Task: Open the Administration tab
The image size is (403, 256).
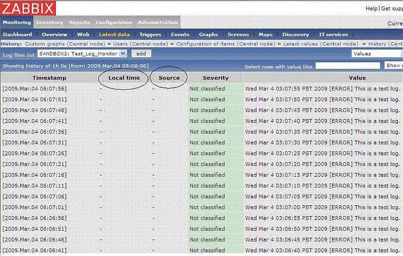Action: (x=158, y=22)
